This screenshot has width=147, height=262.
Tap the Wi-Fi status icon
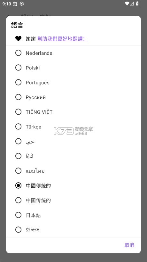(x=127, y=4)
